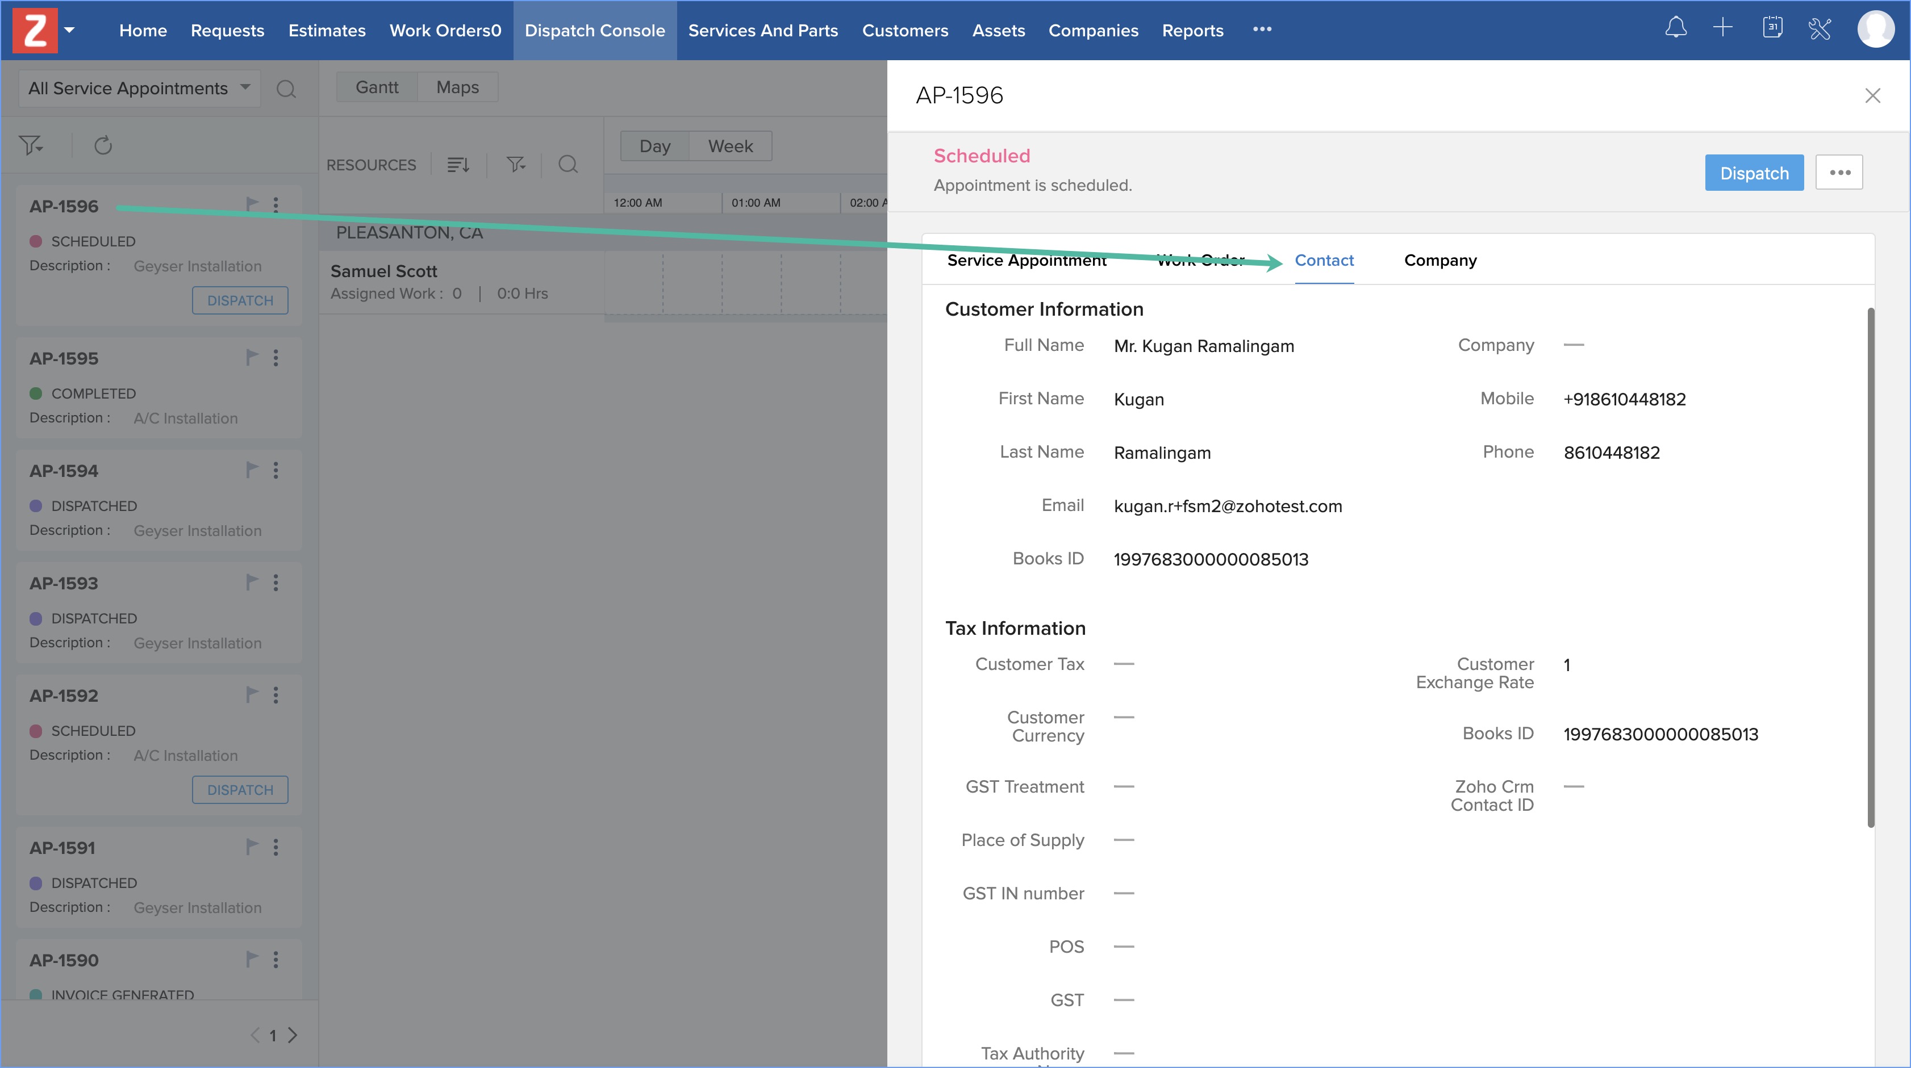1911x1068 pixels.
Task: Open the AP-1594 three-dot menu
Action: coord(276,470)
